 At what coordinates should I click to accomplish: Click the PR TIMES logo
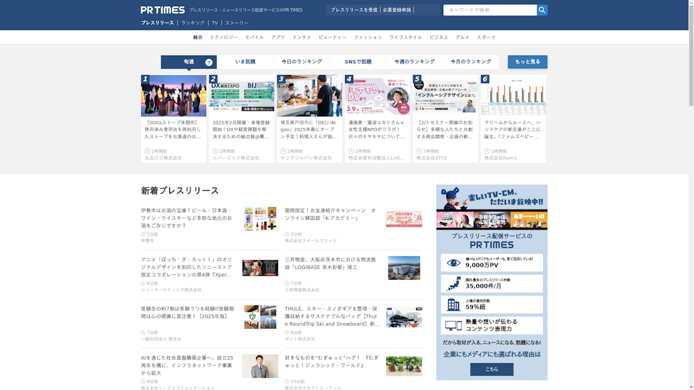(x=163, y=10)
